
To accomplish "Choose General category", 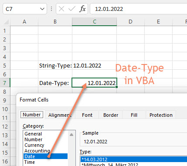I will (45, 134).
